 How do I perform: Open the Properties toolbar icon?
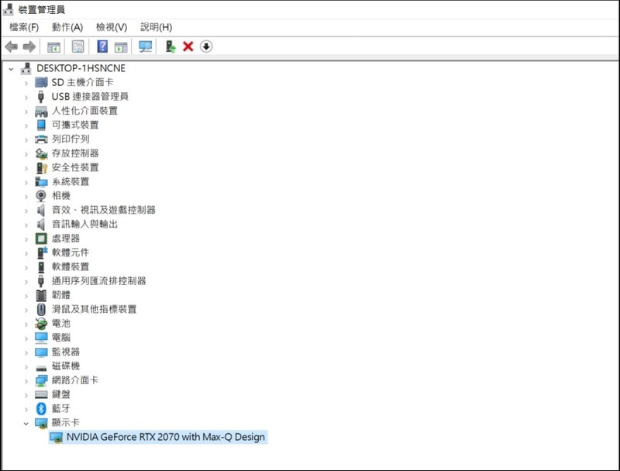tap(78, 46)
